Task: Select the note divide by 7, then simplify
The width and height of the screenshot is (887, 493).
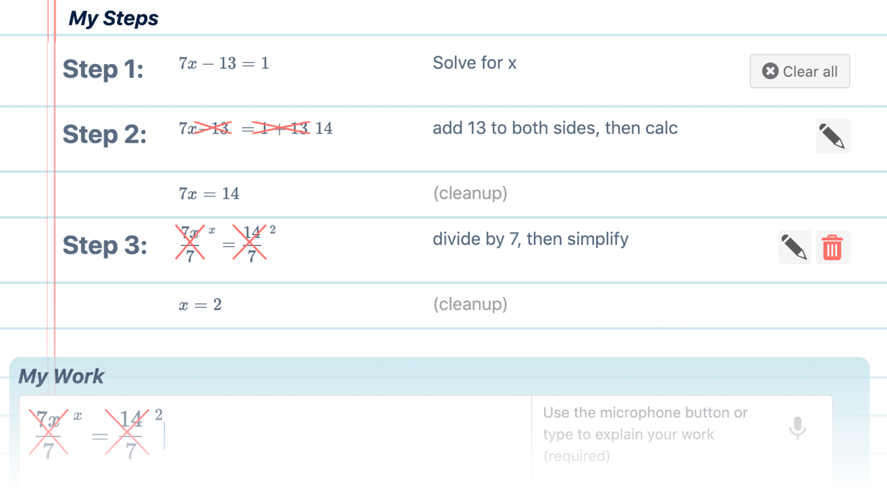Action: coord(531,238)
